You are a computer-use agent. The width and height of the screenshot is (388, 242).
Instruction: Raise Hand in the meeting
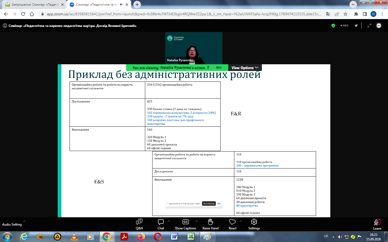210,224
